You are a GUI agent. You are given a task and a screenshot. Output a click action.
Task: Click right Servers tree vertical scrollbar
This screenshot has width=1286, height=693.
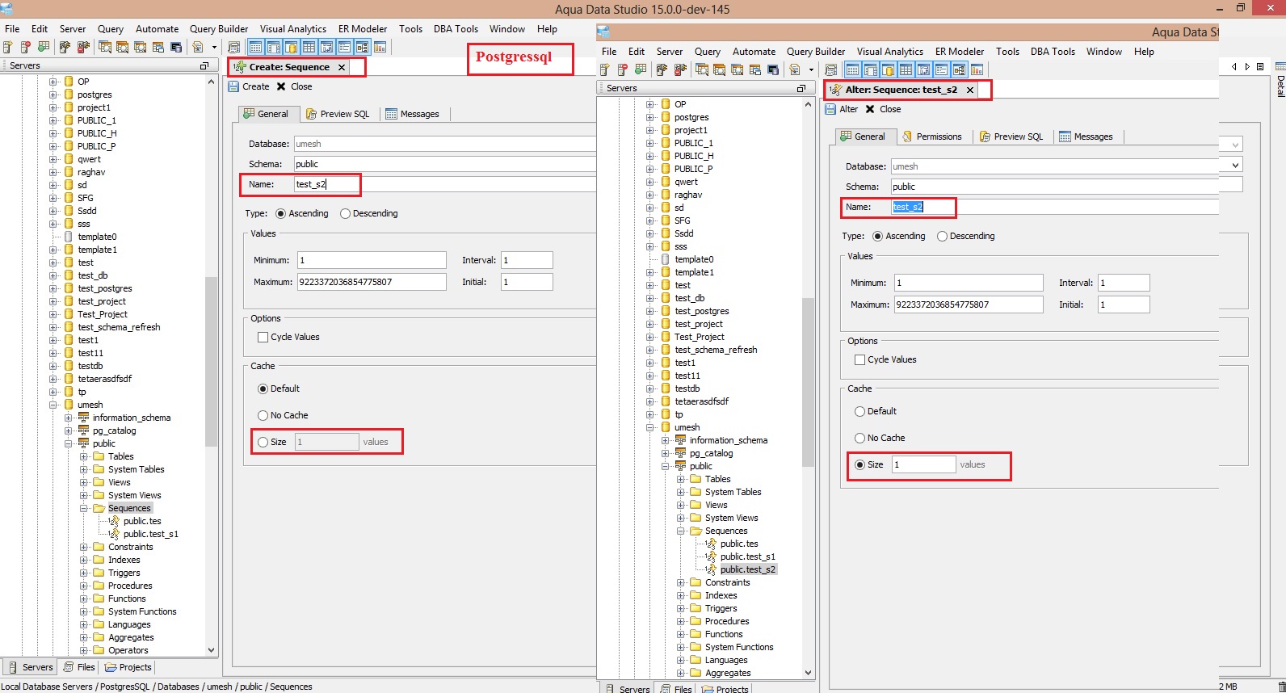[808, 383]
